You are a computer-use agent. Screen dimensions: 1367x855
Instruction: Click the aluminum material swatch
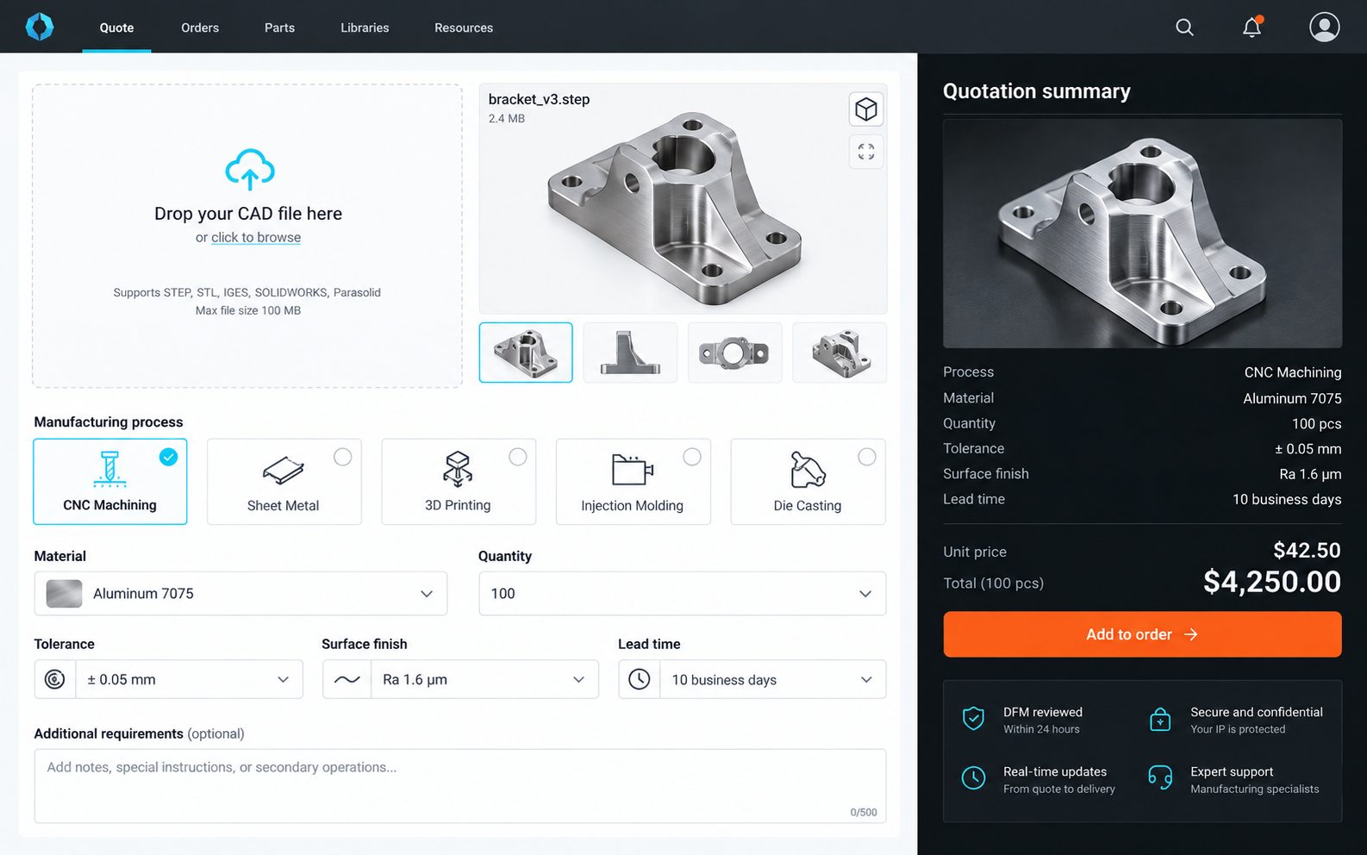click(x=64, y=594)
